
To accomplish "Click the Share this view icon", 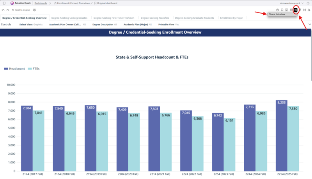I will coord(296,10).
